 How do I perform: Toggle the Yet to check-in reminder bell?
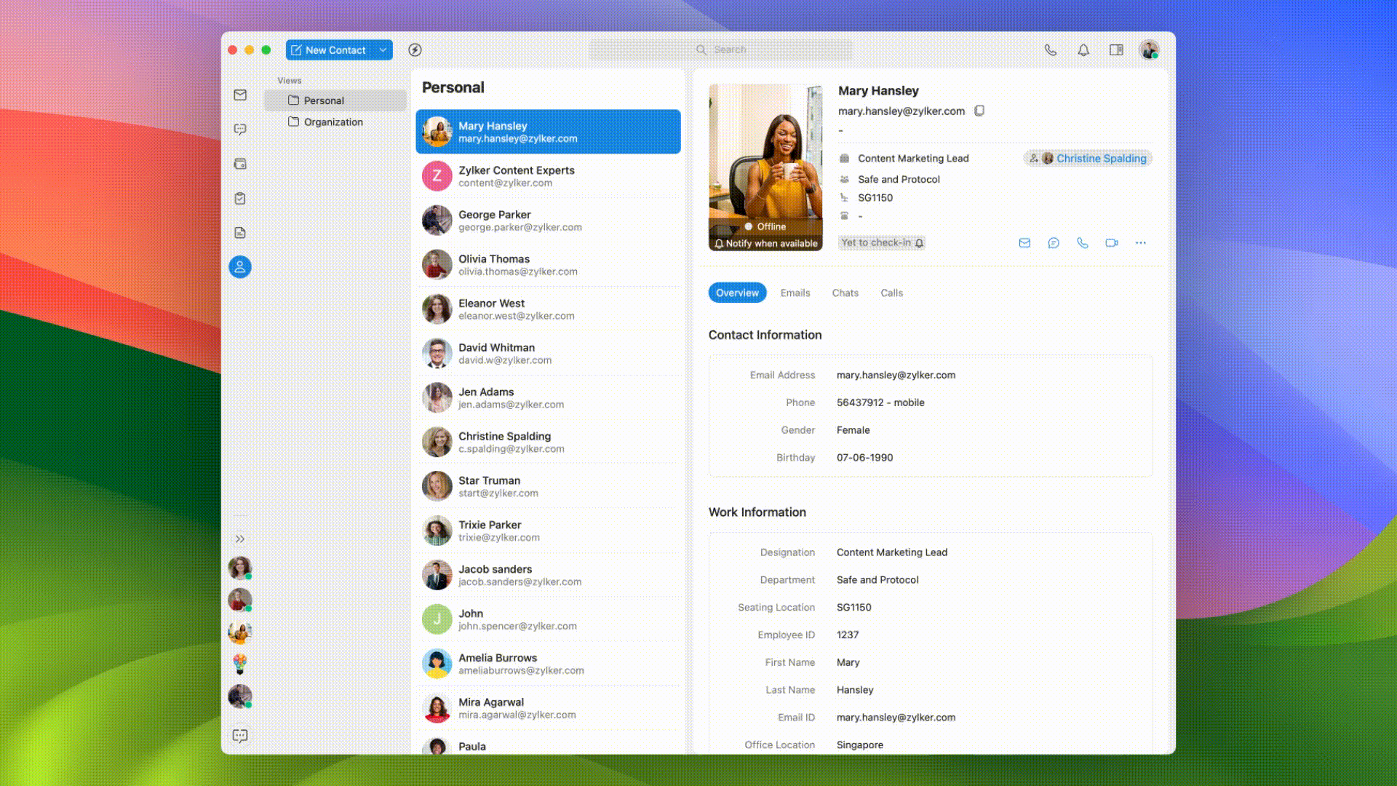tap(920, 243)
